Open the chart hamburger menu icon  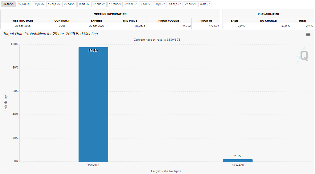(308, 35)
